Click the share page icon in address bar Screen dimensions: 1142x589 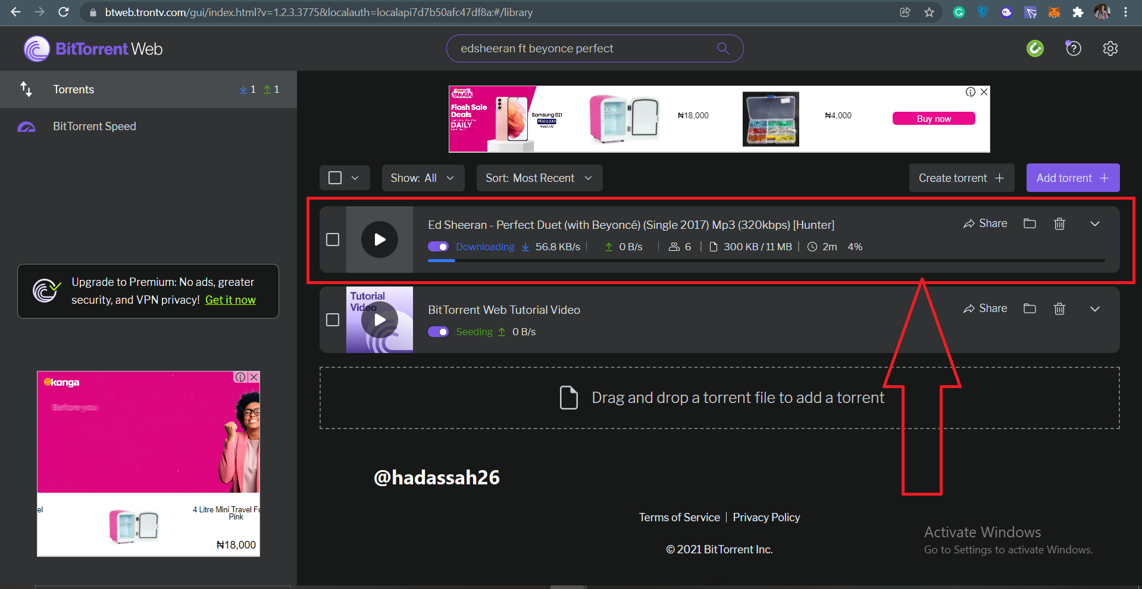[905, 12]
